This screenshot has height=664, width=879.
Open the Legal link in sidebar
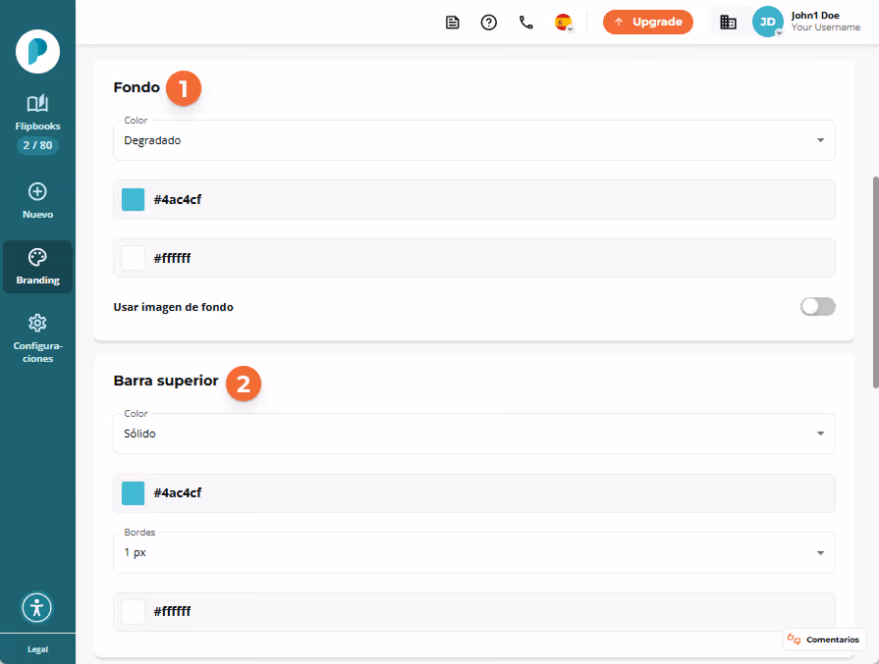point(37,649)
